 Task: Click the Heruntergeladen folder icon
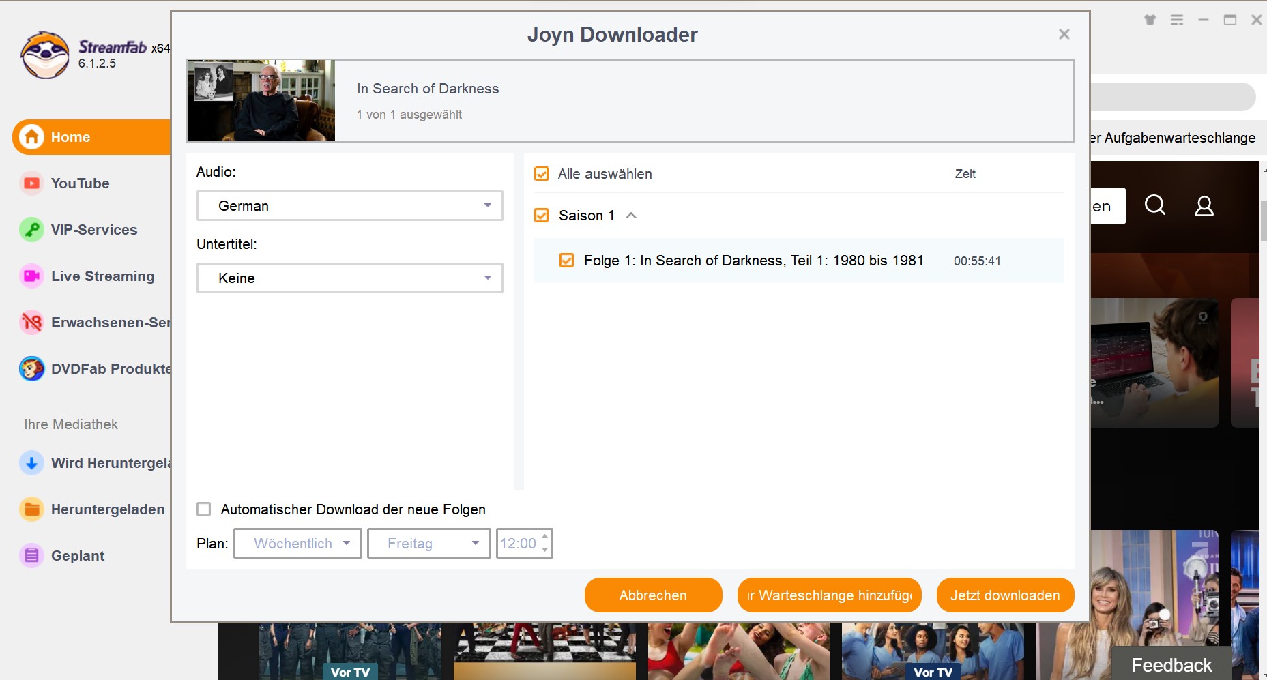click(x=31, y=509)
